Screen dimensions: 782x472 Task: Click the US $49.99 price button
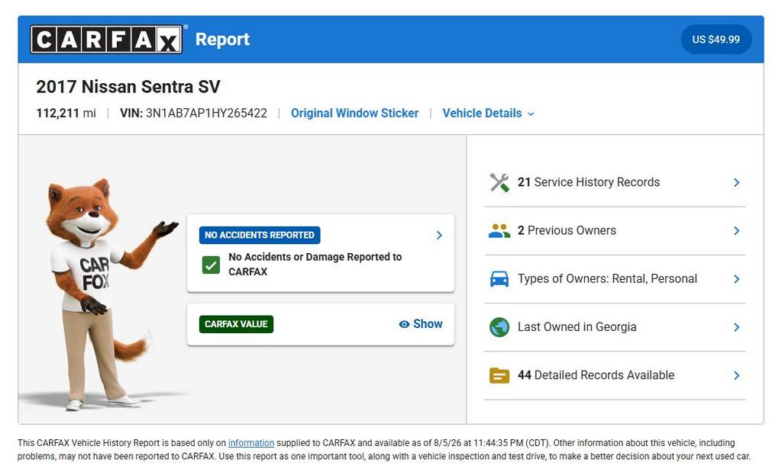[x=716, y=40]
